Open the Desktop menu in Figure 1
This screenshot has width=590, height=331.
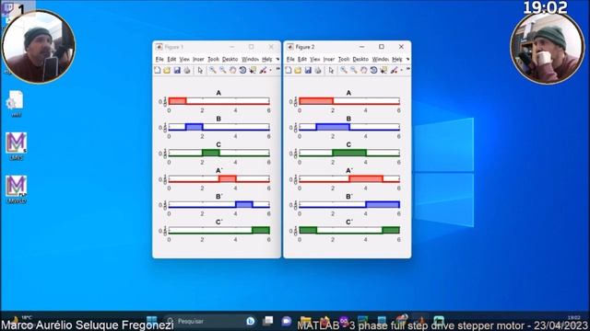(230, 59)
